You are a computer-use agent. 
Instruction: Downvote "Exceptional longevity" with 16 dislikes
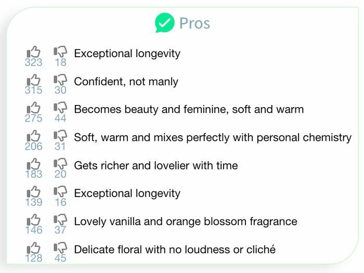pyautogui.click(x=60, y=192)
